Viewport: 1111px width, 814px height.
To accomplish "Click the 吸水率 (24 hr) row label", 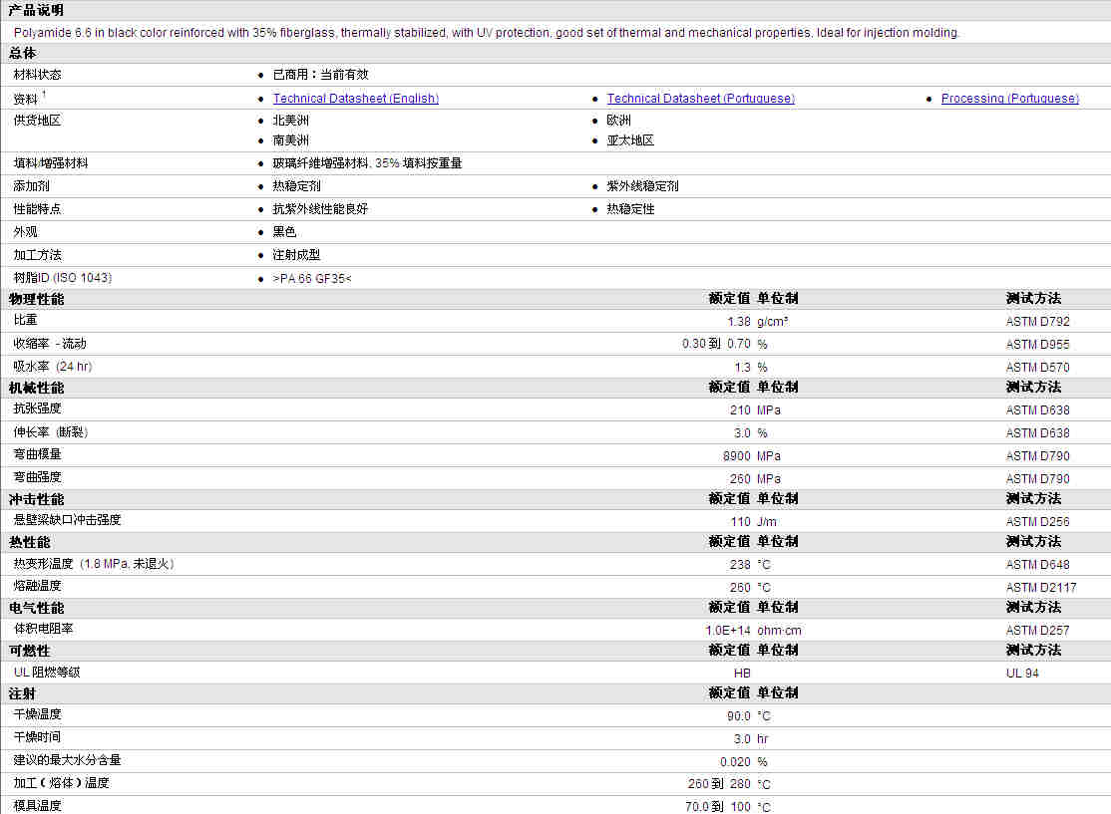I will [53, 367].
